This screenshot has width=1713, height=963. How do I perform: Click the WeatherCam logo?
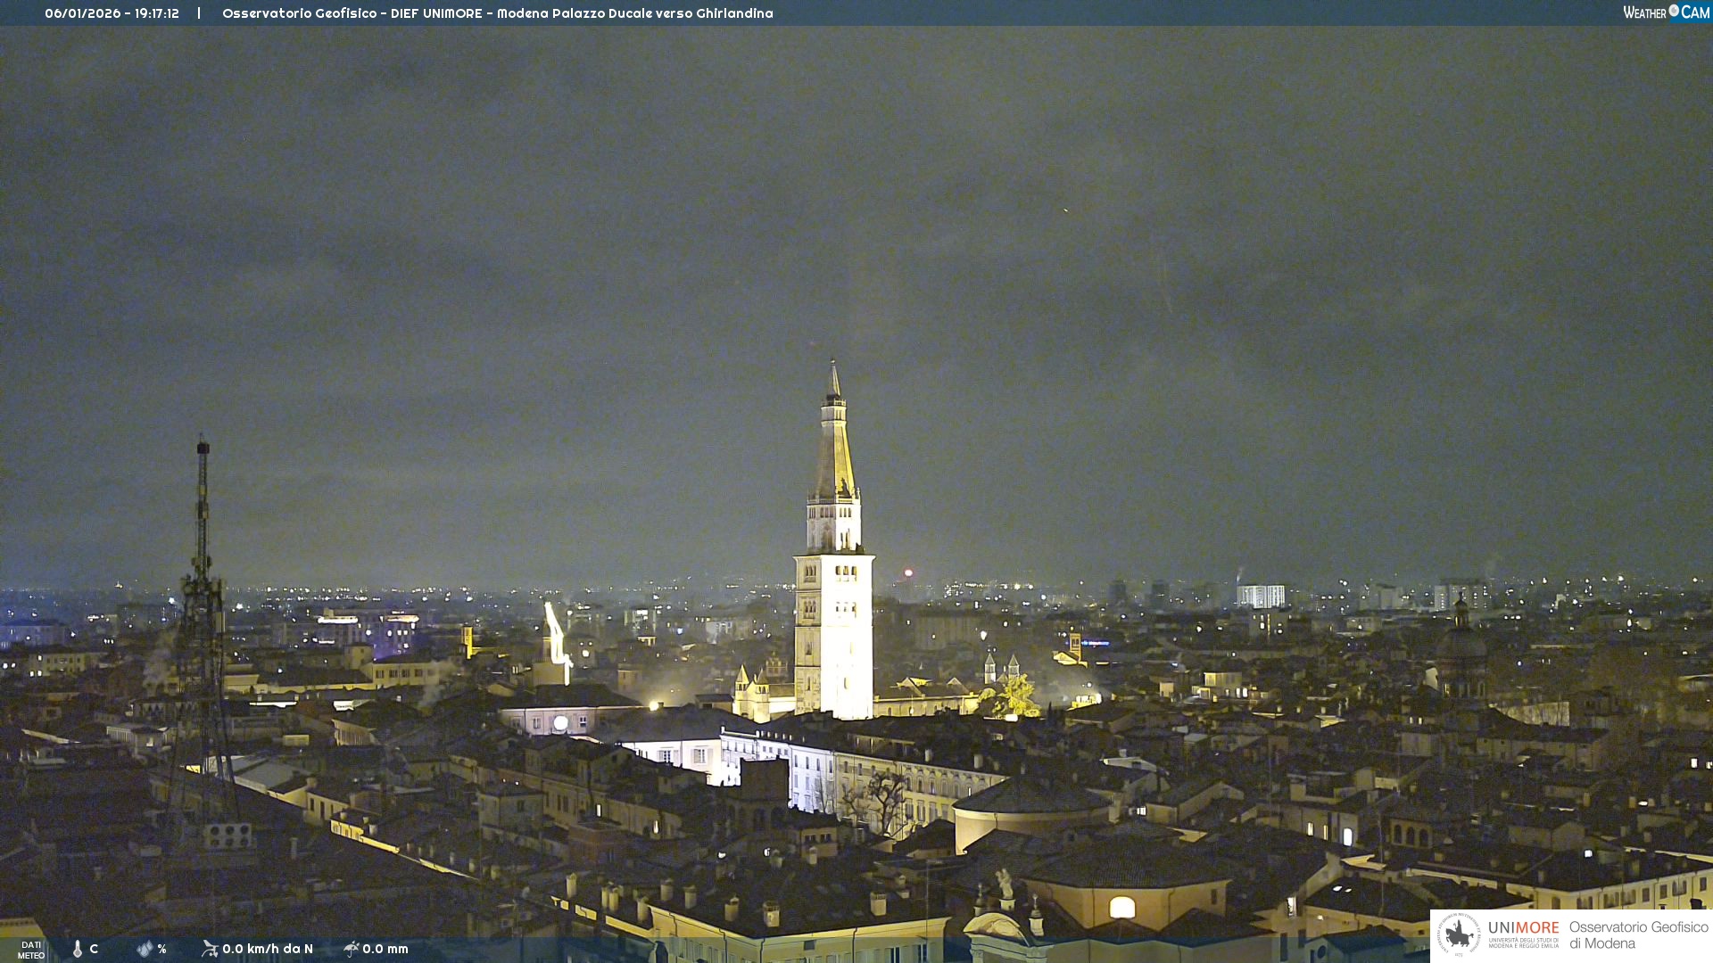coord(1666,12)
